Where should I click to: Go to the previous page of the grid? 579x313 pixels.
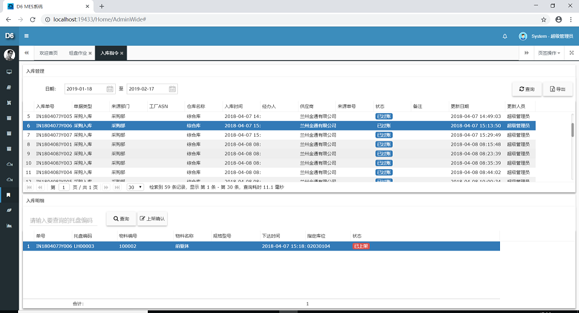tap(40, 187)
